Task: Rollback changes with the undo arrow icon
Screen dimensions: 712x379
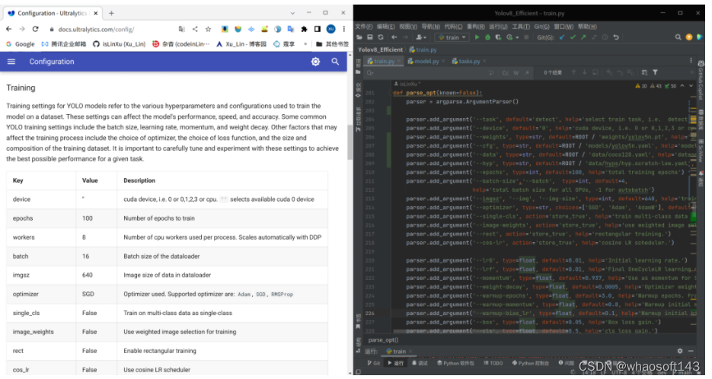Action: coord(616,37)
